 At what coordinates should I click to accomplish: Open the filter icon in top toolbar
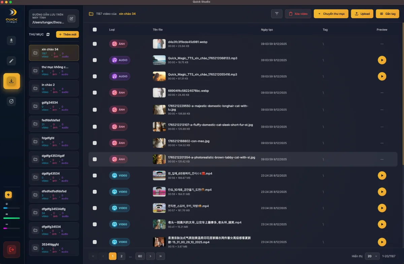pyautogui.click(x=276, y=14)
